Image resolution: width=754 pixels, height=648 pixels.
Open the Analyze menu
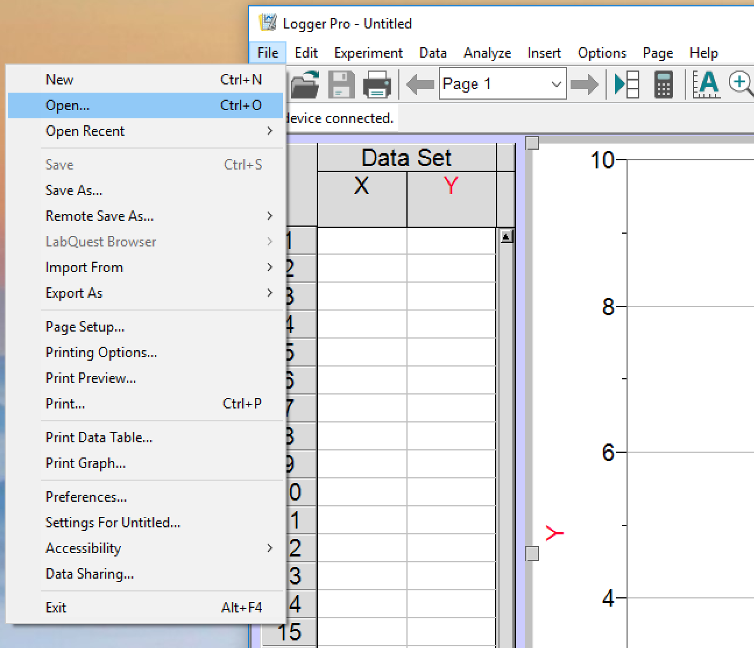[x=487, y=53]
